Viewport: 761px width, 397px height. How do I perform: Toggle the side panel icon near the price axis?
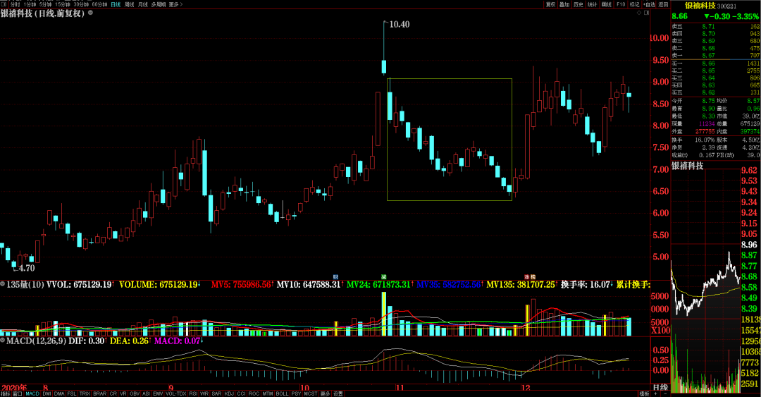(x=646, y=13)
